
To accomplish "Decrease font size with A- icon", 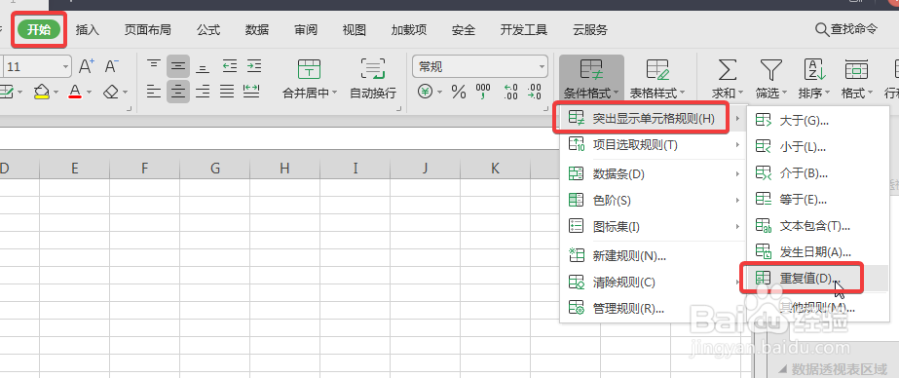I will coord(112,66).
